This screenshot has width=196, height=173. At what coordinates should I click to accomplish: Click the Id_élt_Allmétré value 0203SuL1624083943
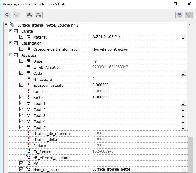[110, 67]
